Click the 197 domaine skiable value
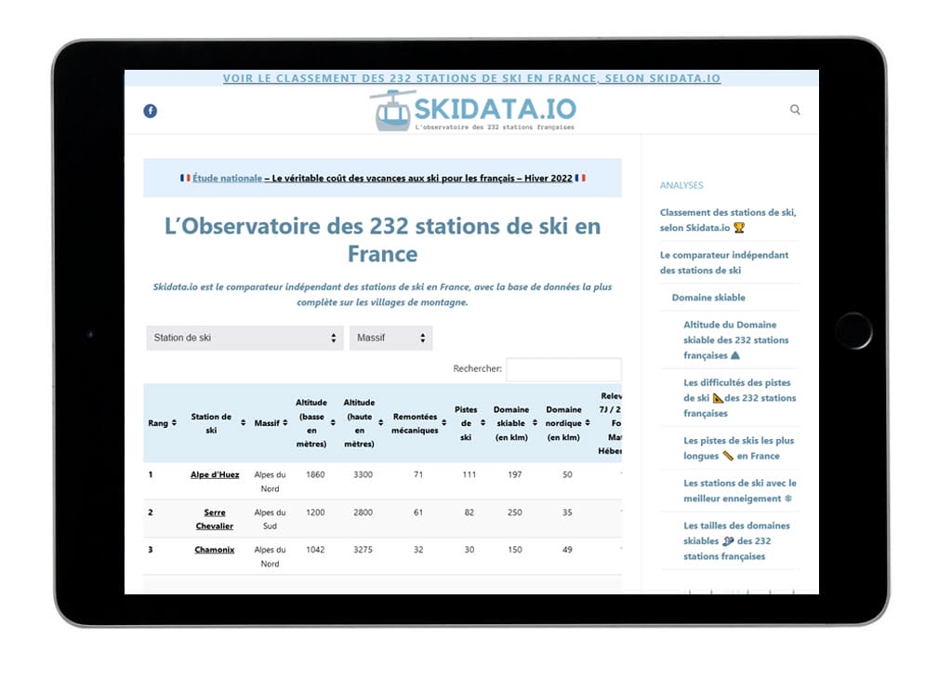 click(x=515, y=474)
